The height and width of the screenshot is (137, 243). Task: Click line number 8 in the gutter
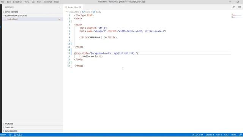pyautogui.click(x=69, y=37)
